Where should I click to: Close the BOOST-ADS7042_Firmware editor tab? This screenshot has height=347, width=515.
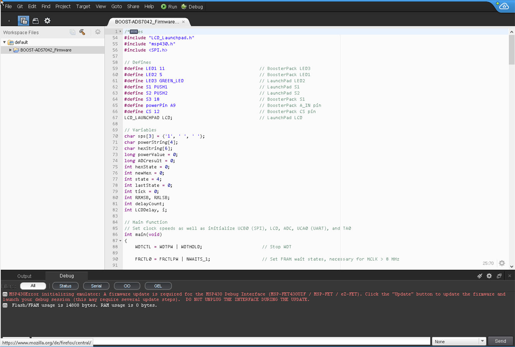(183, 22)
